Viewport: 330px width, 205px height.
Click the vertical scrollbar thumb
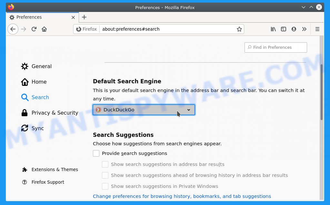(x=321, y=92)
